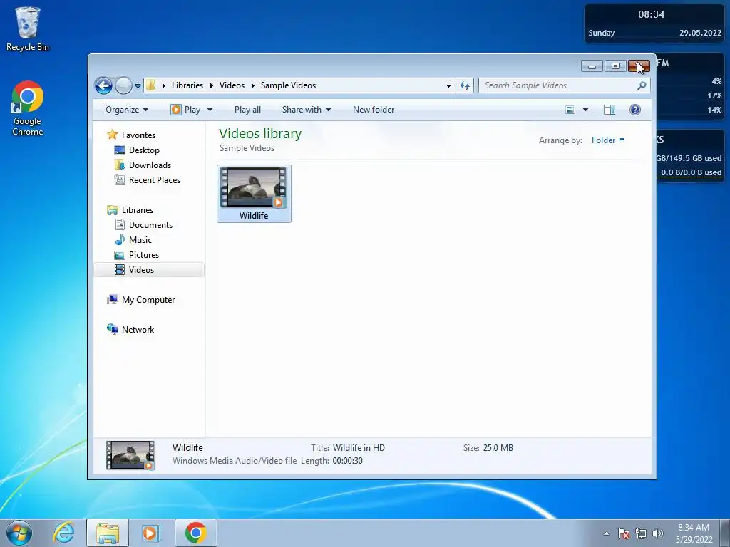Open the Share with menu

click(x=307, y=110)
